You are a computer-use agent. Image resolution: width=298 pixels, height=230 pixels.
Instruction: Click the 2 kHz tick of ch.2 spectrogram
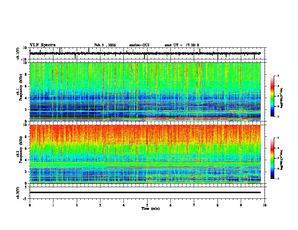point(26,172)
